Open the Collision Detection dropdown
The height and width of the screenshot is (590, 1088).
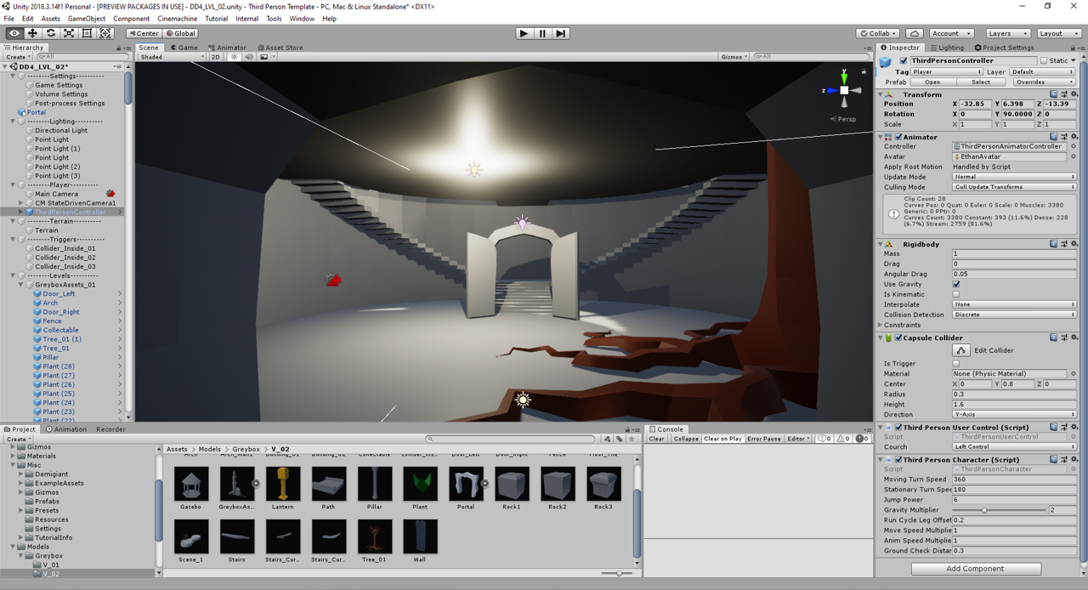1013,315
